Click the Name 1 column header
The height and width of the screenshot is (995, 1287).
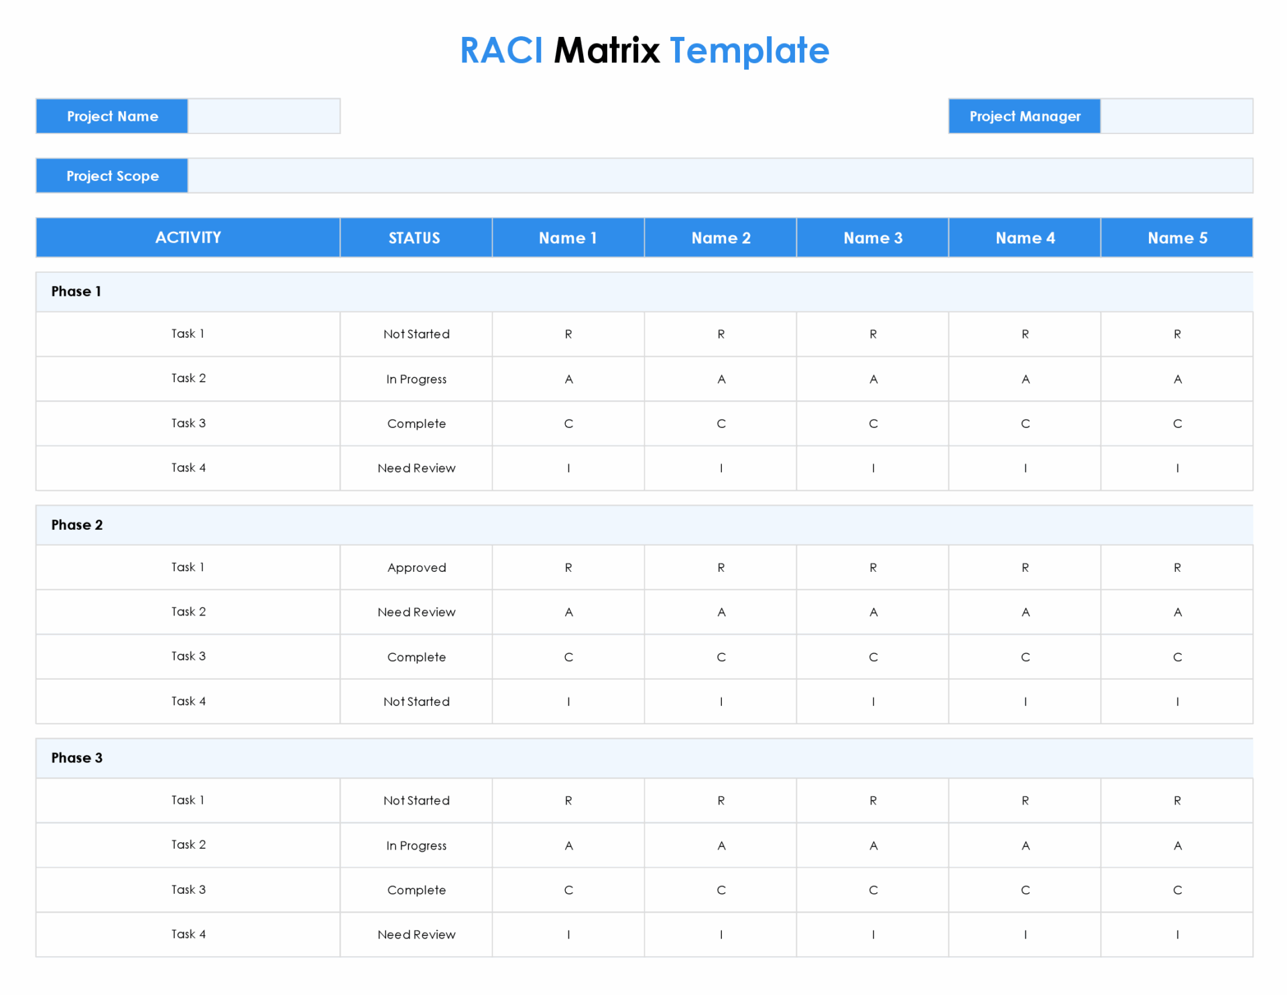[x=568, y=237]
